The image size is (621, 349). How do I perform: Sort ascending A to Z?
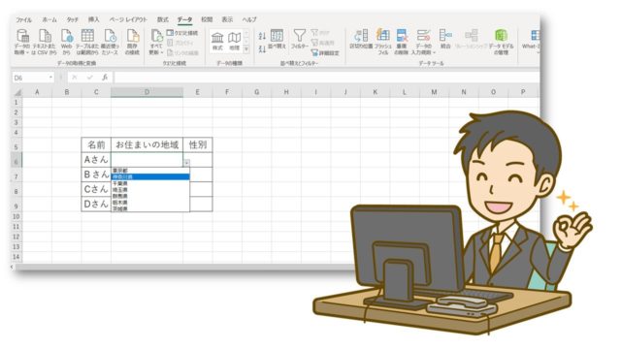pos(262,36)
